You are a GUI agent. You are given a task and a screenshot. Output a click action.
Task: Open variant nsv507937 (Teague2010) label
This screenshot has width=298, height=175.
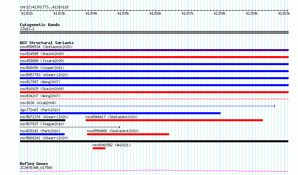(42, 124)
